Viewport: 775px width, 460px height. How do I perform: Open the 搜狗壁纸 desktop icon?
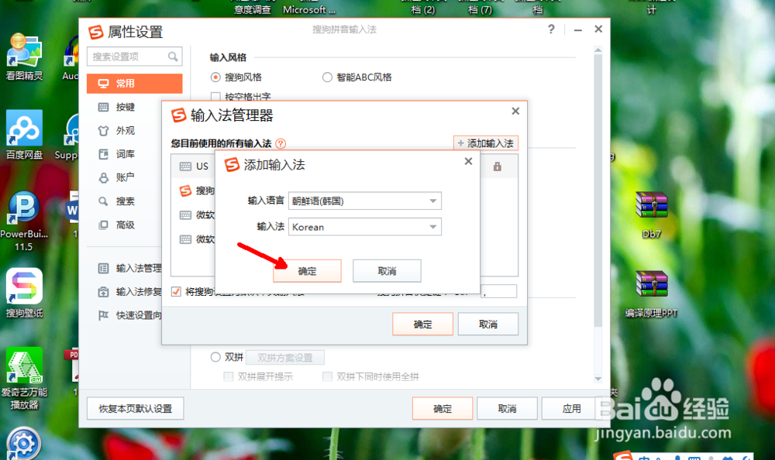pos(24,293)
